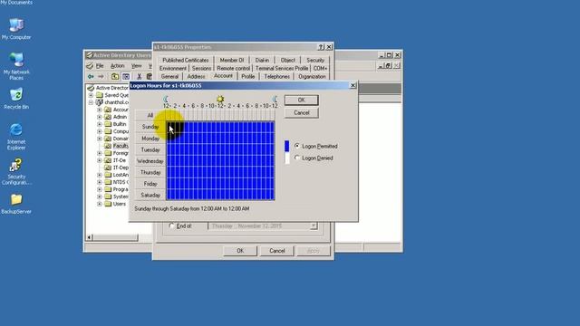The height and width of the screenshot is (326, 580).
Task: Collapse the chanthol domain tree node
Action: click(x=91, y=102)
